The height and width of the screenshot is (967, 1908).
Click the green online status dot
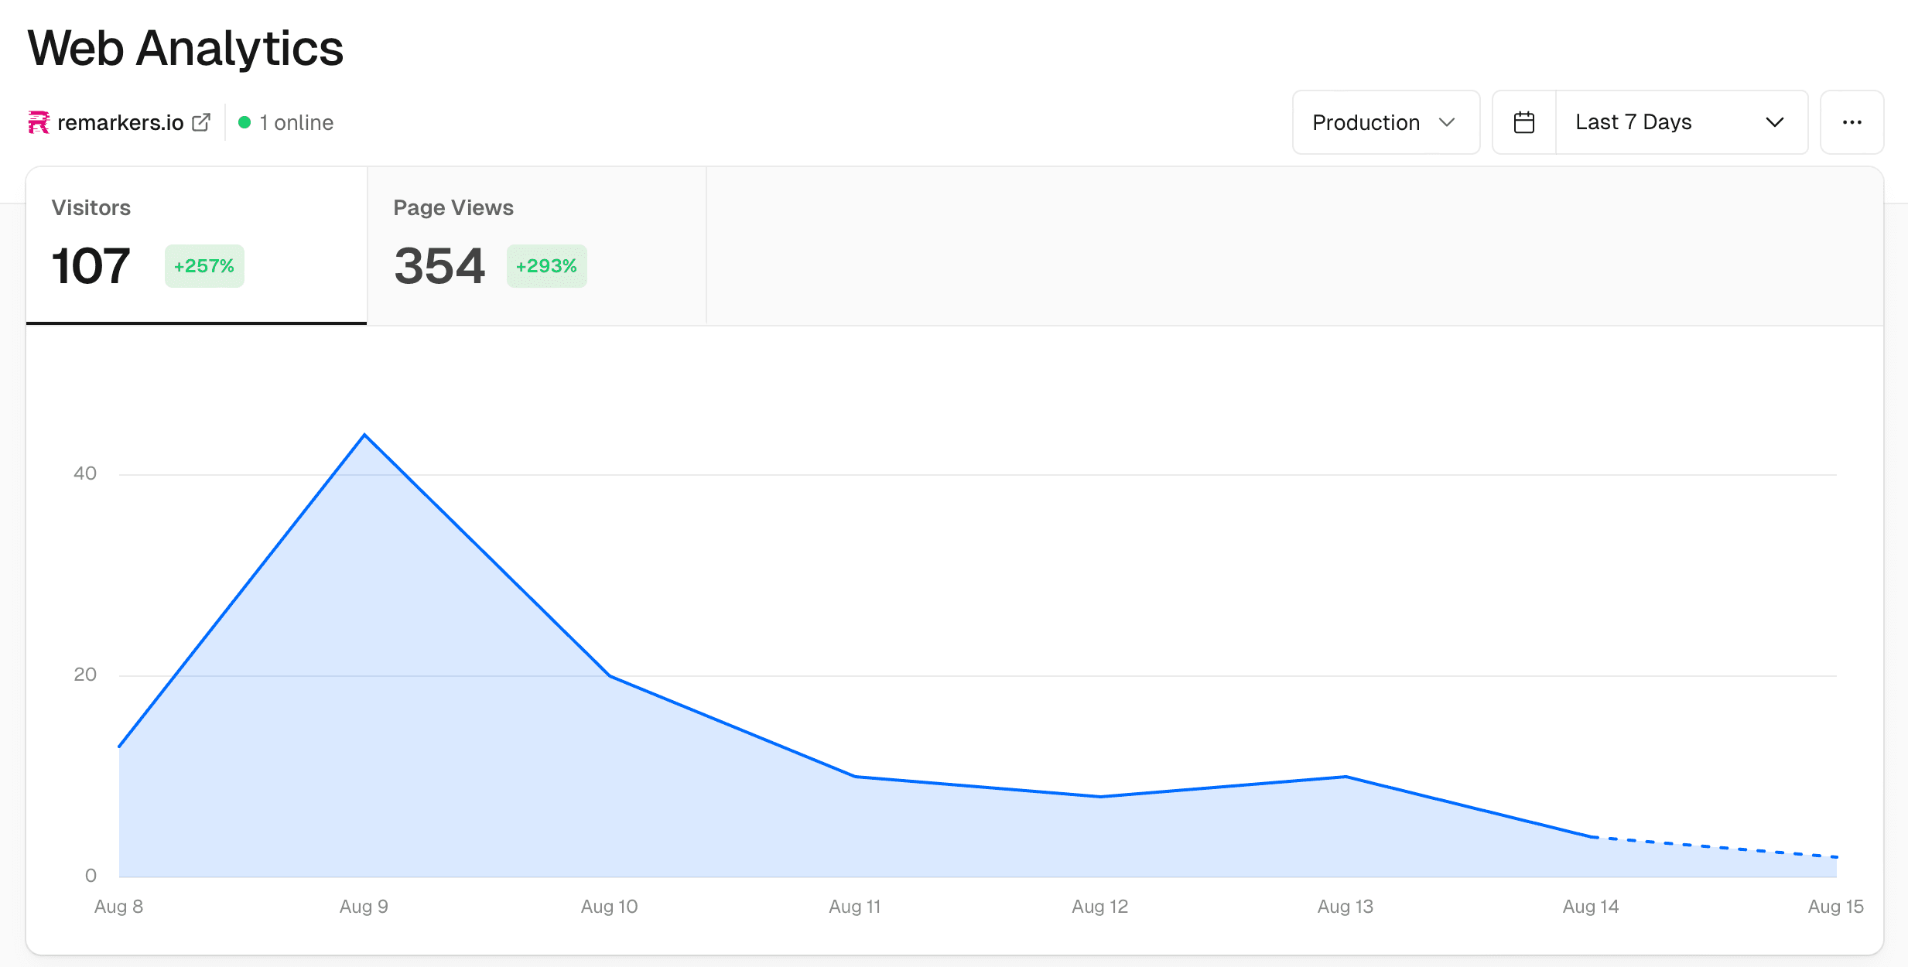[x=244, y=122]
